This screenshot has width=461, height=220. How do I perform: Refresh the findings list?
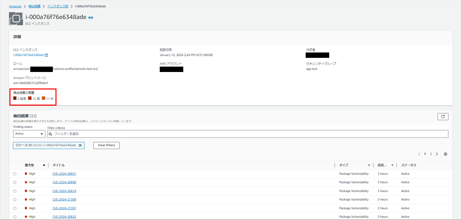click(443, 116)
